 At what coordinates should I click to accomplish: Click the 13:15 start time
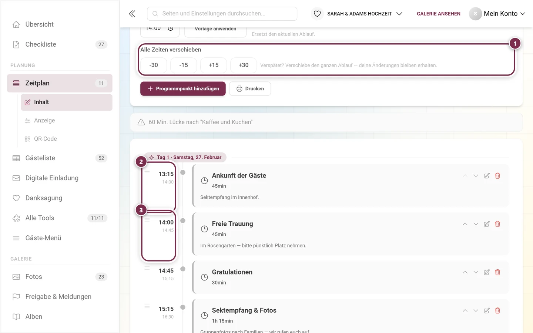[166, 174]
